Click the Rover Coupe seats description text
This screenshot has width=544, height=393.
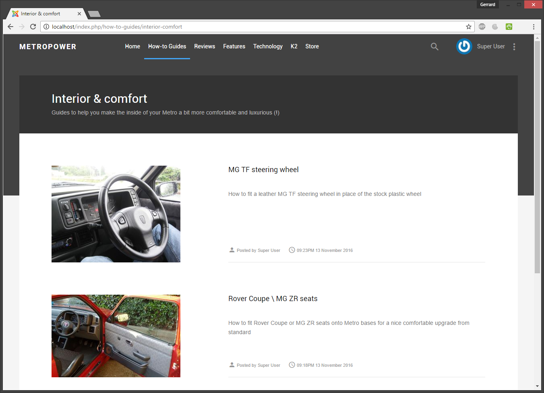(349, 327)
